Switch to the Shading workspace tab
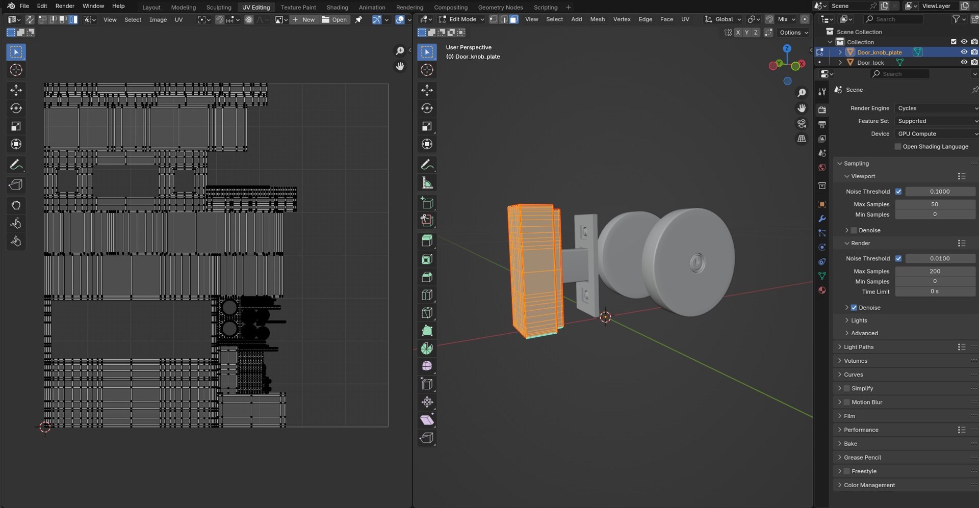 click(x=337, y=7)
